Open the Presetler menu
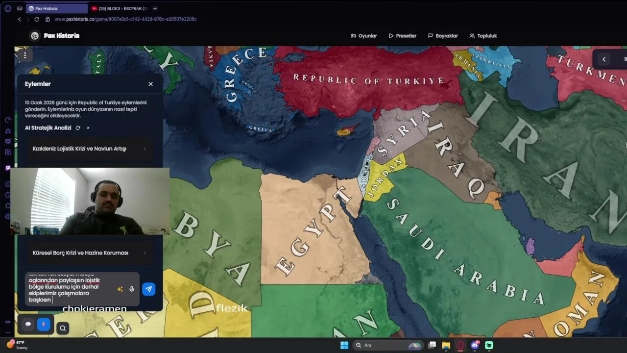This screenshot has width=627, height=353. [x=403, y=36]
